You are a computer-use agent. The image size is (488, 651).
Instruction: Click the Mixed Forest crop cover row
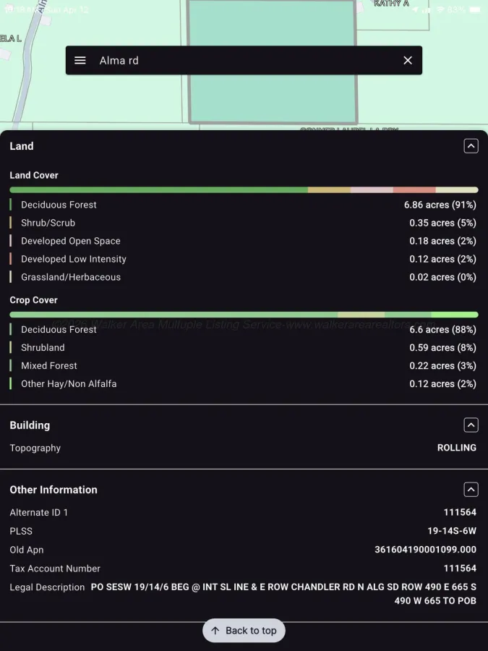(244, 366)
